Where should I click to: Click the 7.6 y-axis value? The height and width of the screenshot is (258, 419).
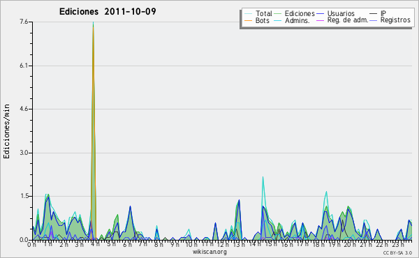pos(24,22)
